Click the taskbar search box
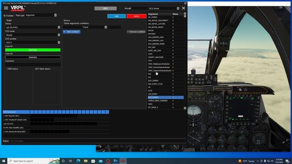292x164 pixels. (x=33, y=161)
